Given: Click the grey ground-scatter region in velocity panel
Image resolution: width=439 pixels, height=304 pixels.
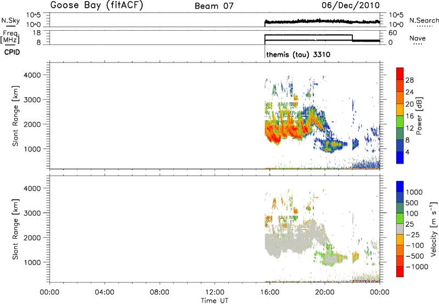Looking at the screenshot, I should point(291,238).
